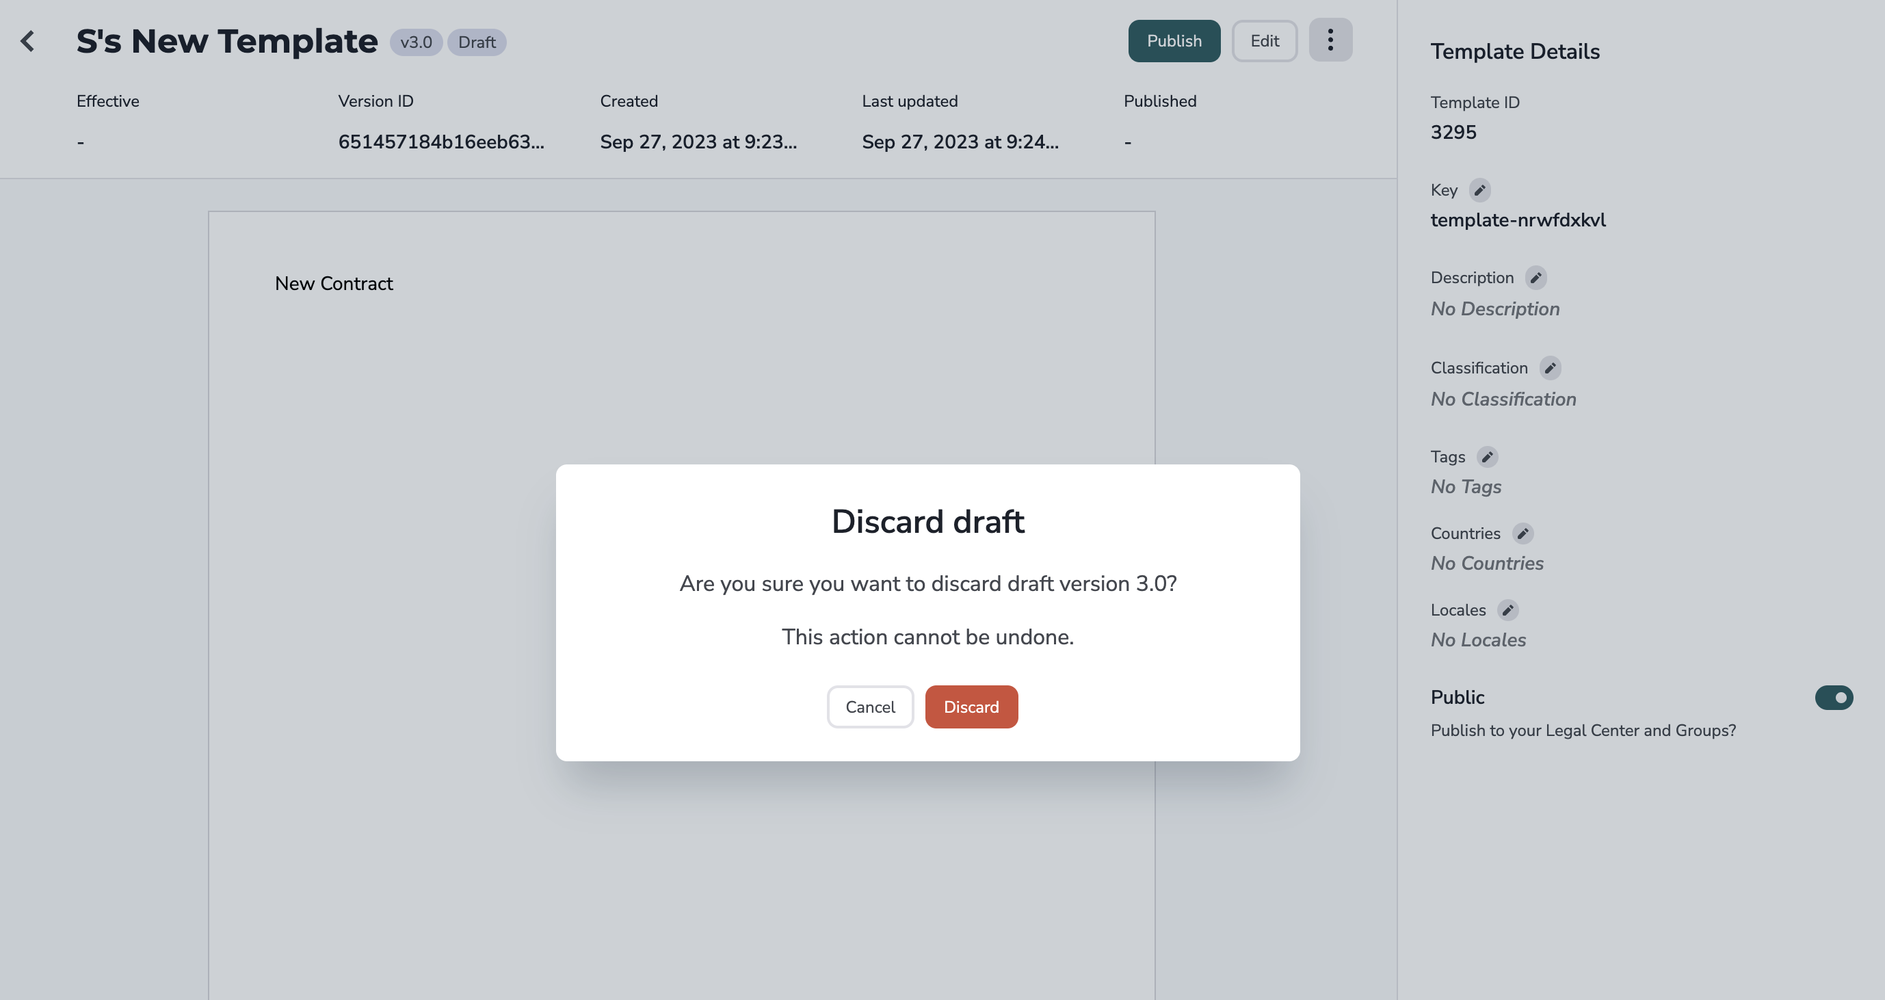The width and height of the screenshot is (1885, 1000).
Task: Click the v3.0 version badge
Action: (416, 42)
